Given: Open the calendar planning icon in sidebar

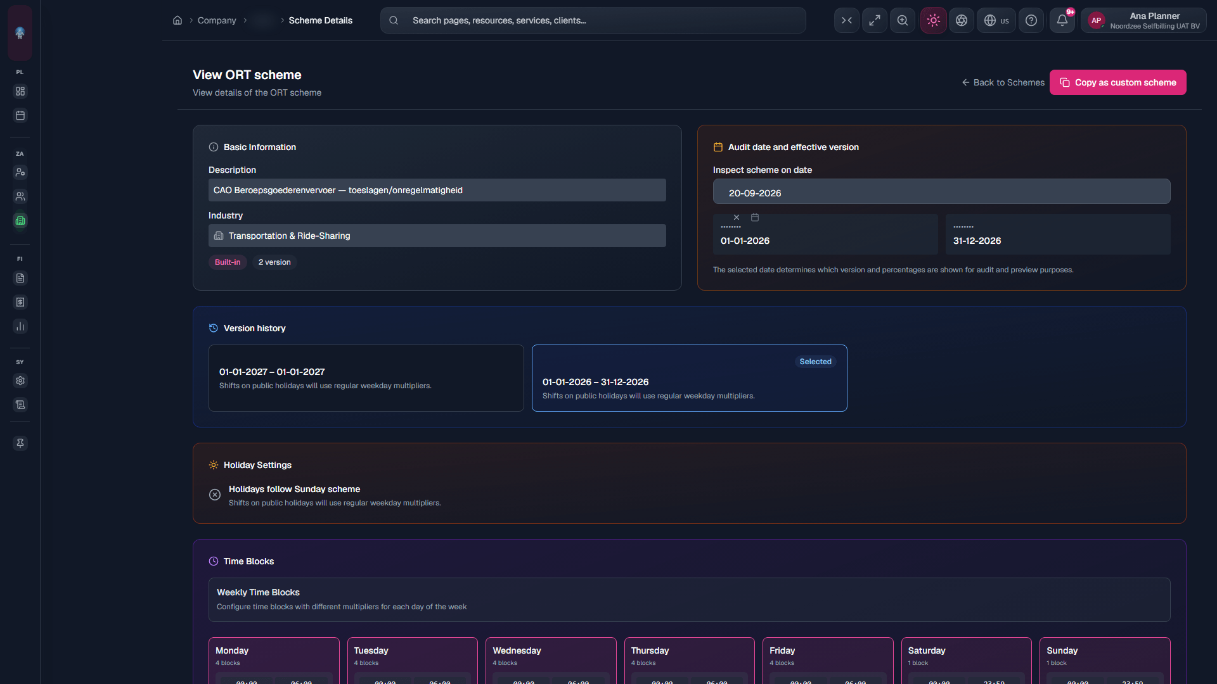Looking at the screenshot, I should [20, 115].
